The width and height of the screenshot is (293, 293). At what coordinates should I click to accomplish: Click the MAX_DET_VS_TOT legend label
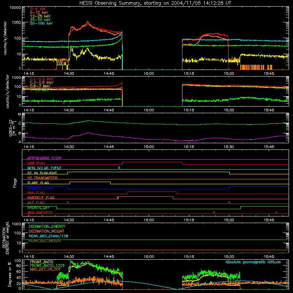pyautogui.click(x=45, y=269)
